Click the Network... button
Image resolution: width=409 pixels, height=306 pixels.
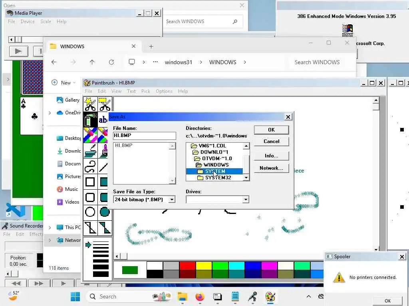[272, 168]
